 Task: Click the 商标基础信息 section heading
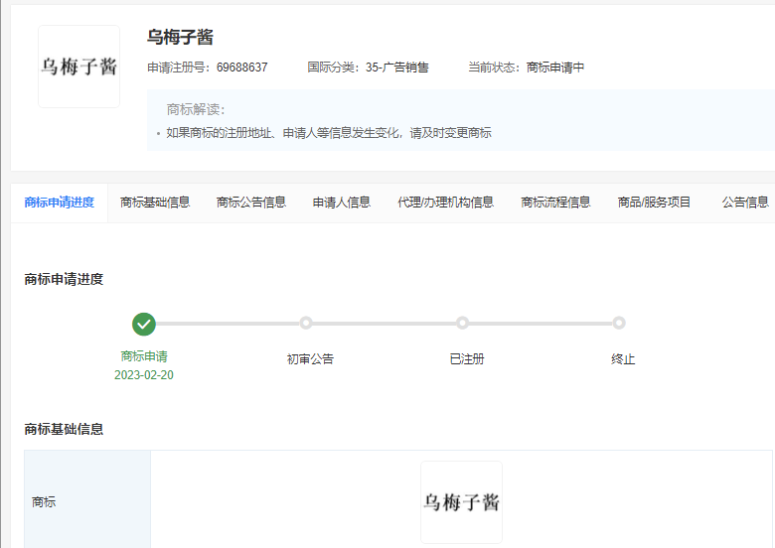pyautogui.click(x=64, y=429)
